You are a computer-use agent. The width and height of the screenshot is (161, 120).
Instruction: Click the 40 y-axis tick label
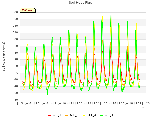[x=16, y=59]
